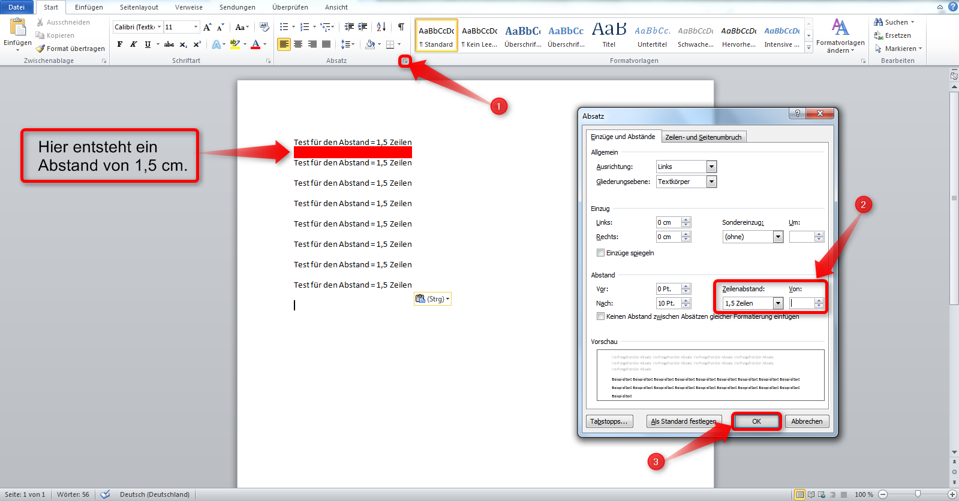959x501 pixels.
Task: Confirm the Absatz dialog with OK
Action: 756,421
